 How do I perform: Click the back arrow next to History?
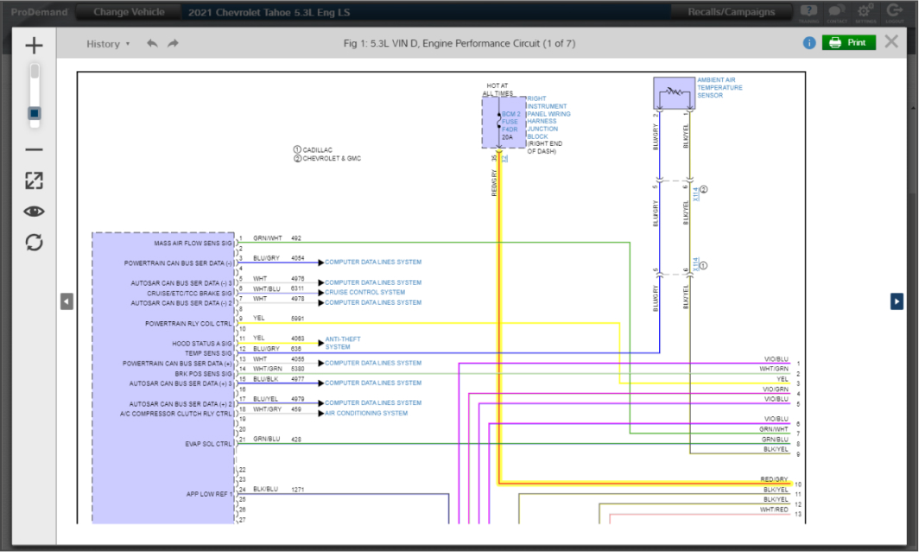(x=152, y=43)
